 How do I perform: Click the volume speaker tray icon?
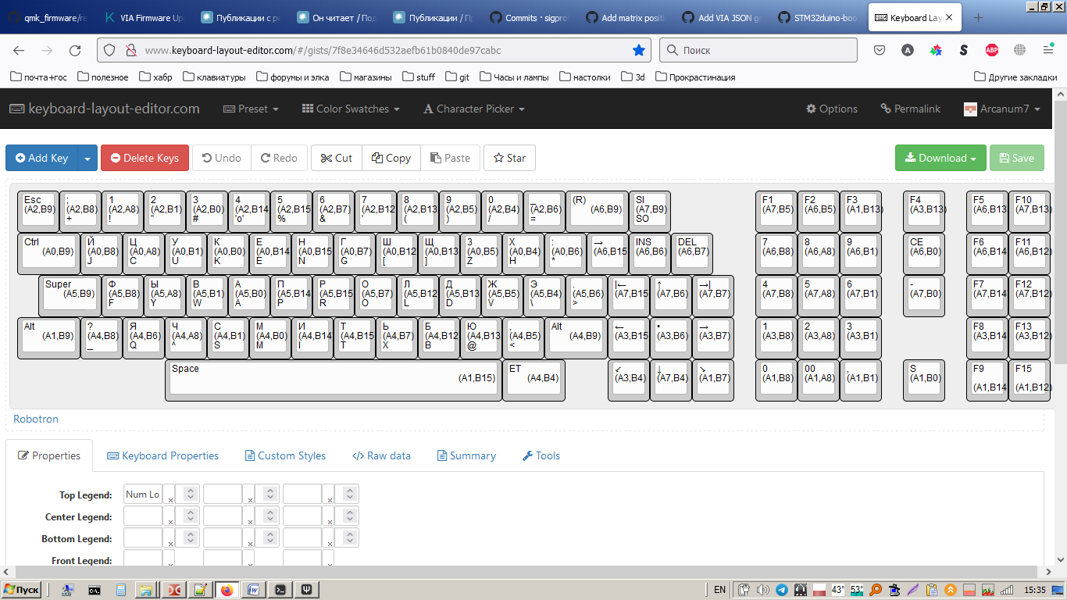(x=762, y=590)
